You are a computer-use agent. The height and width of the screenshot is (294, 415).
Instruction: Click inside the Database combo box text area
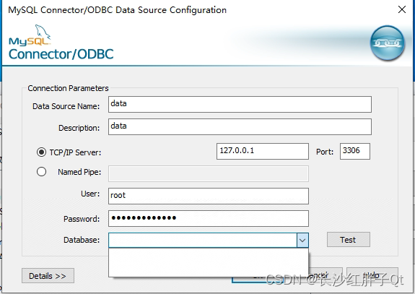203,241
